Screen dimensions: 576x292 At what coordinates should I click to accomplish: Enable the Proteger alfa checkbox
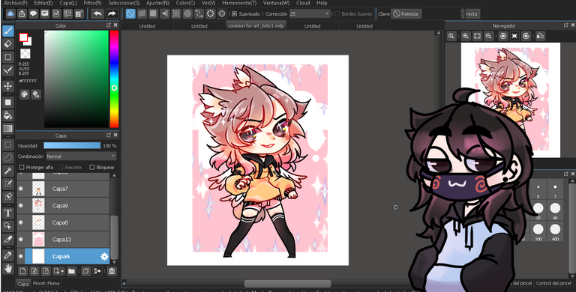(22, 167)
